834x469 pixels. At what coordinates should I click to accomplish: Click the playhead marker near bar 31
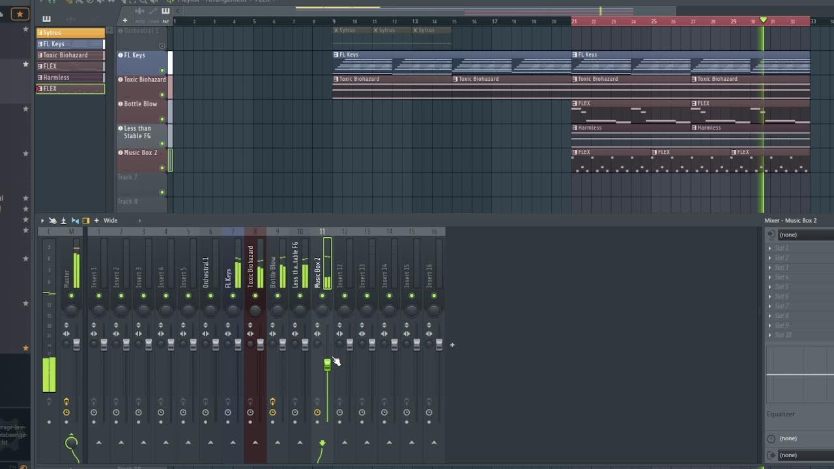point(764,21)
